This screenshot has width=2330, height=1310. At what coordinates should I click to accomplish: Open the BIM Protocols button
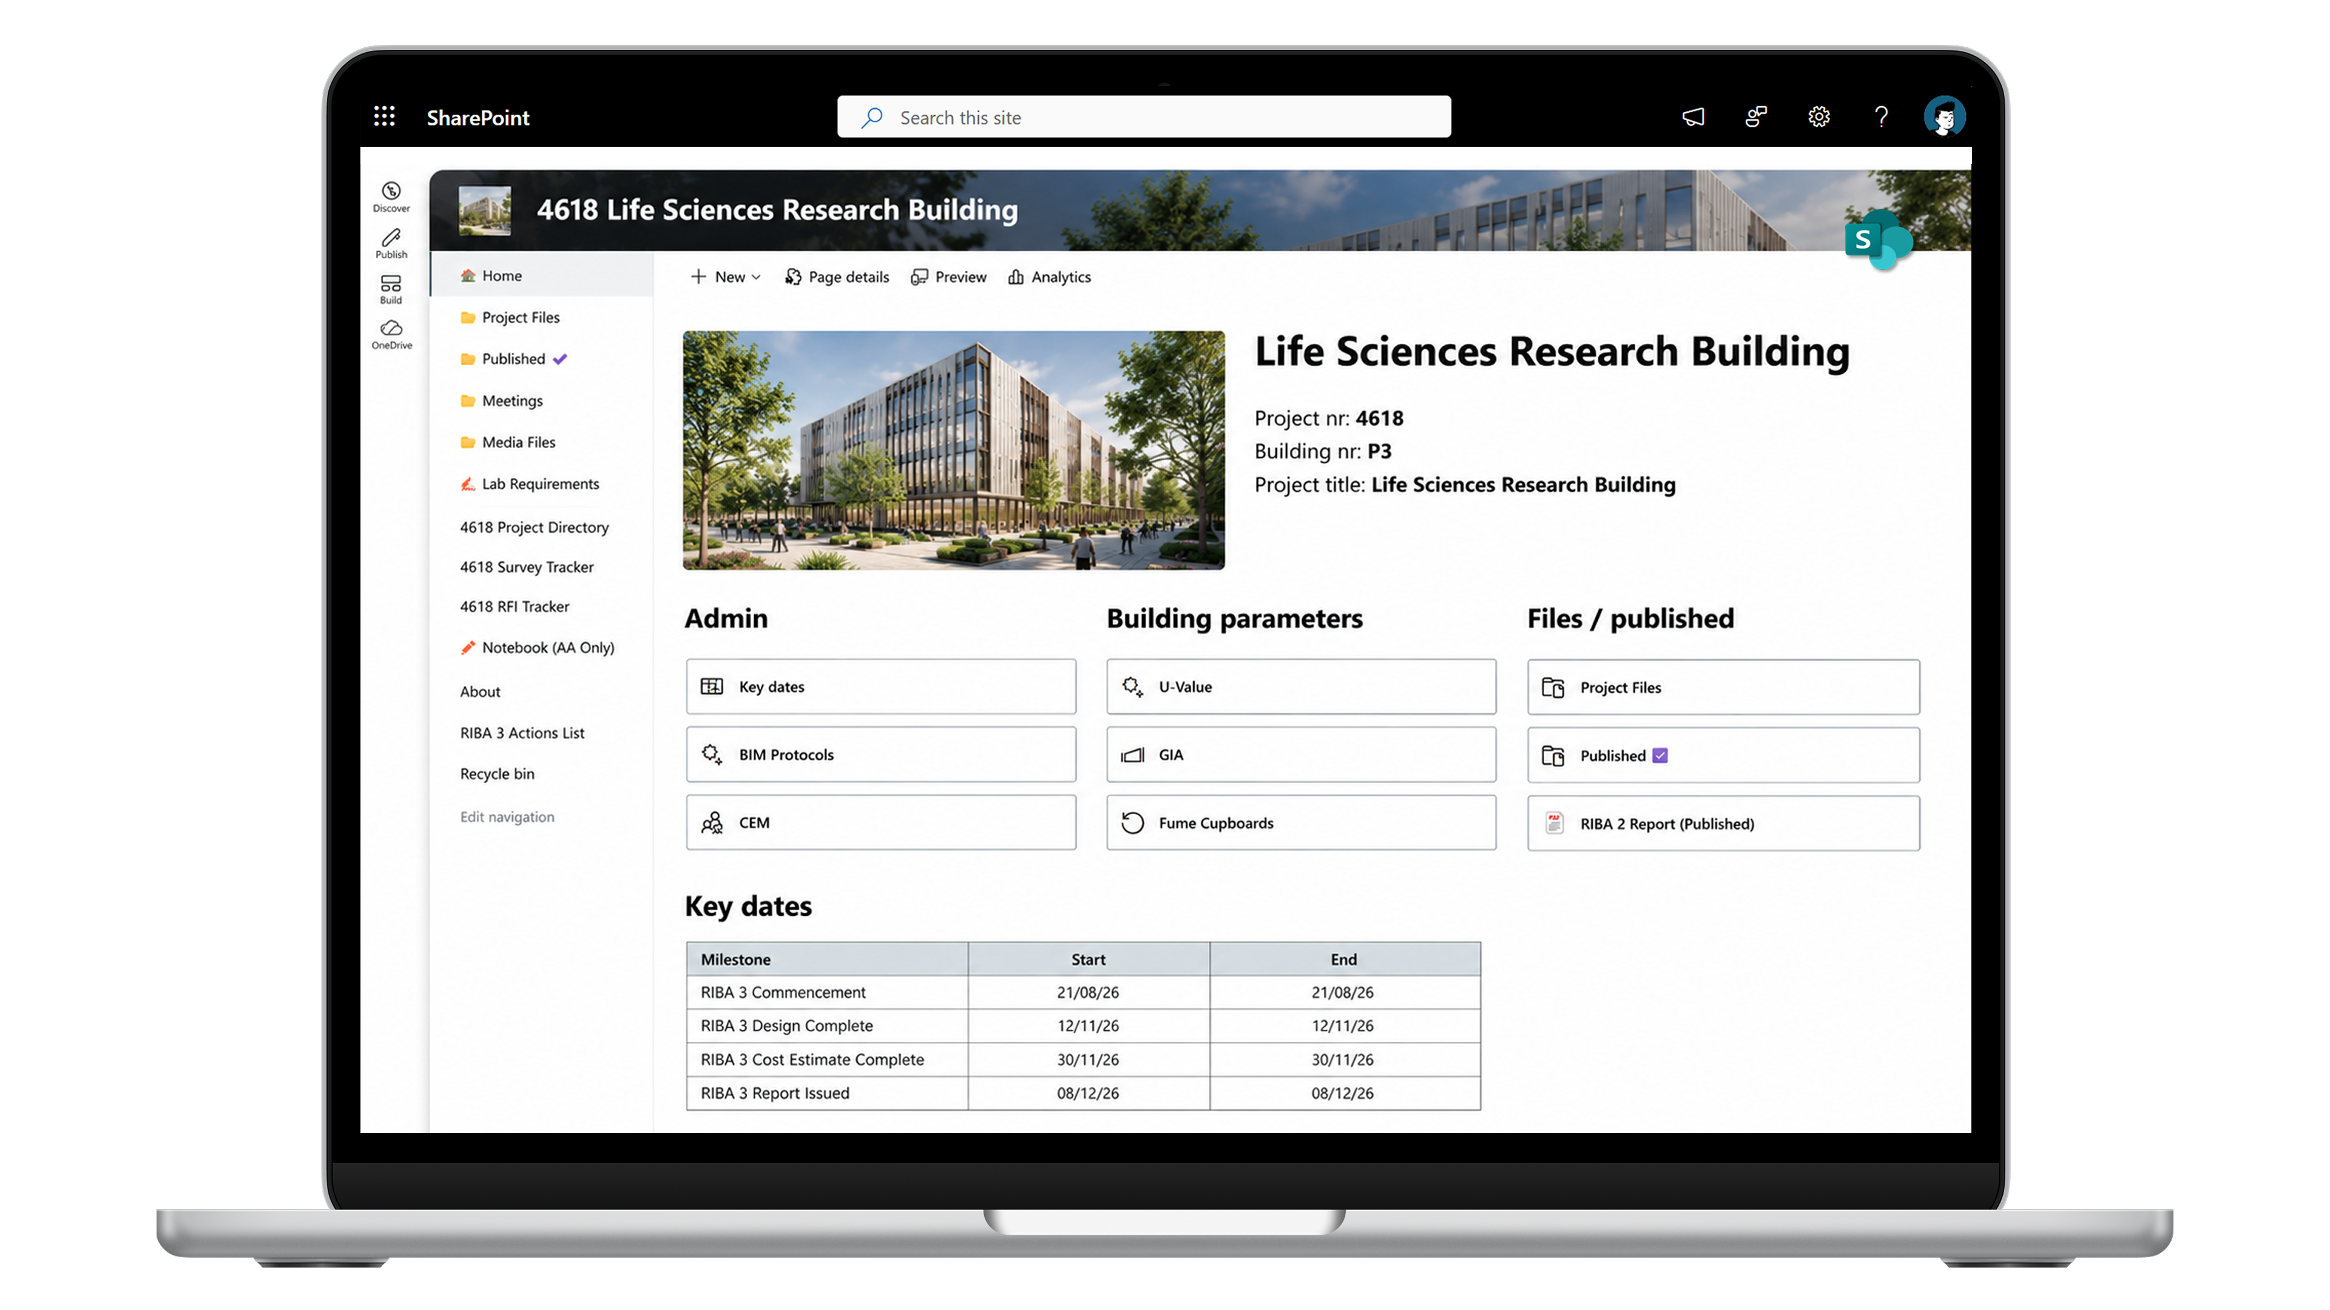click(880, 754)
